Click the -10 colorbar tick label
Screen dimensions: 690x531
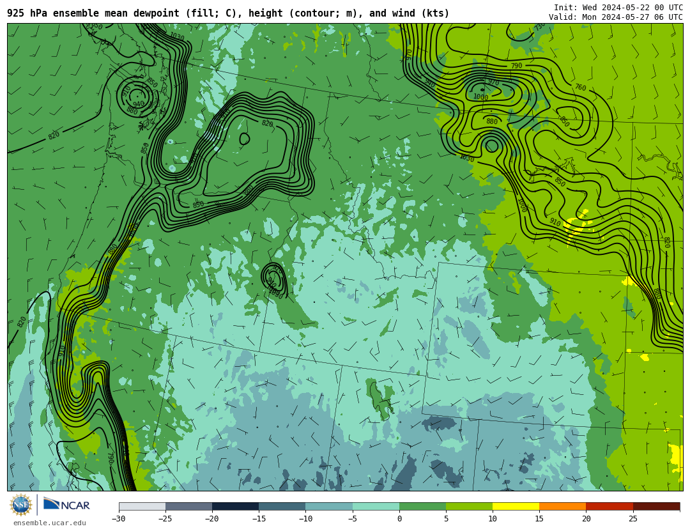coord(305,519)
